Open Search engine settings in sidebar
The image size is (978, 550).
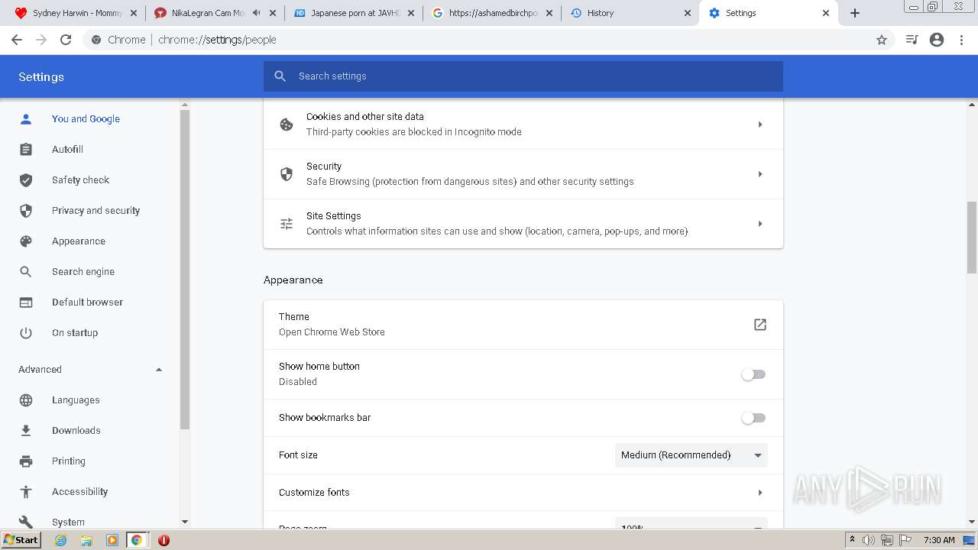pos(83,272)
